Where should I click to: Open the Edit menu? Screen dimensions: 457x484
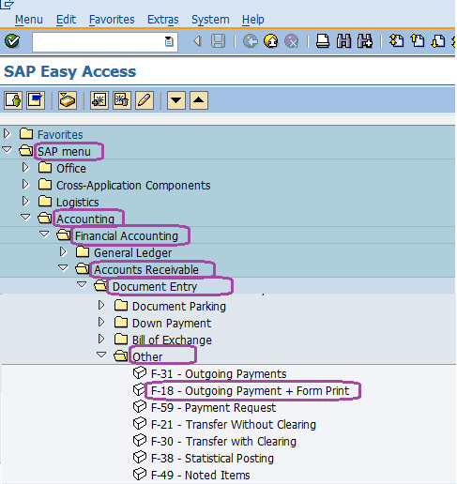coord(66,20)
